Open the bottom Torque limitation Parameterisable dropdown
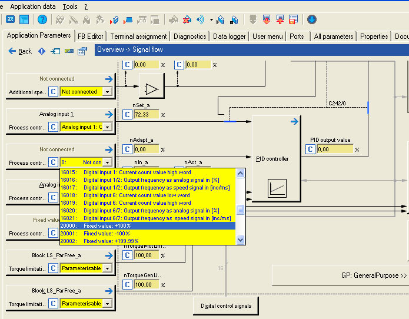 pyautogui.click(x=107, y=304)
